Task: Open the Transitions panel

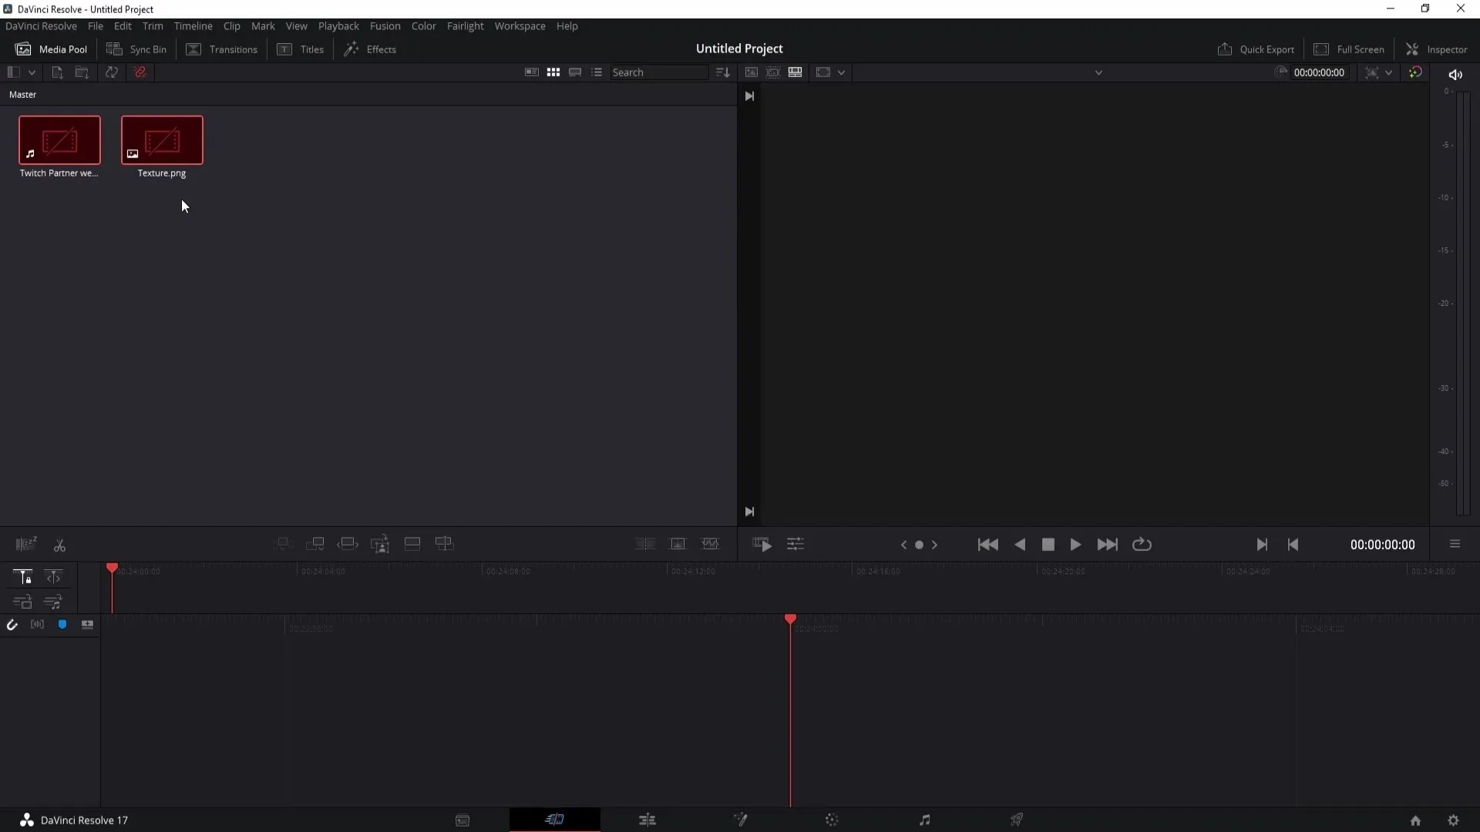Action: (223, 49)
